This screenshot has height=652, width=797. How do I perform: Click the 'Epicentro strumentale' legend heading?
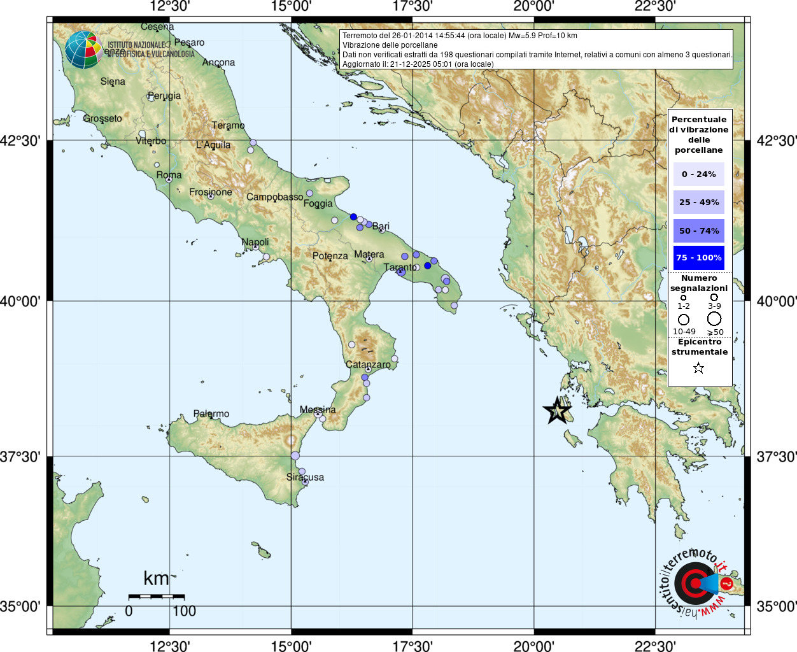tap(700, 347)
